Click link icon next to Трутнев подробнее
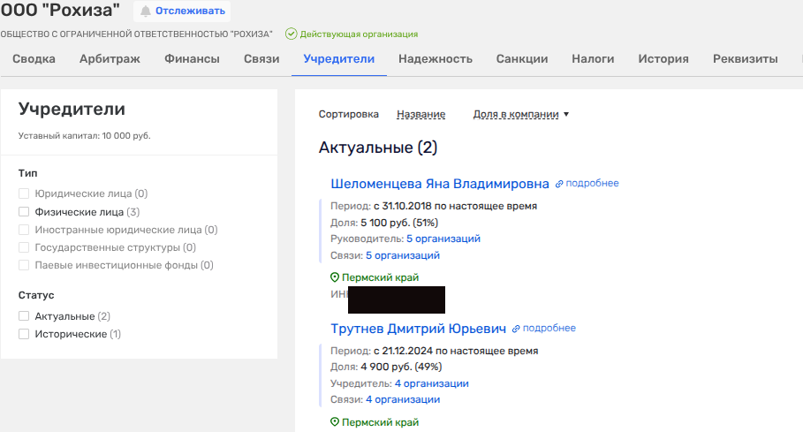This screenshot has width=803, height=432. 516,329
